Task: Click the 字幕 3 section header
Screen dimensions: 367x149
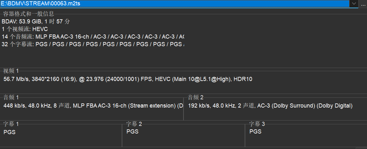Action: (257, 124)
